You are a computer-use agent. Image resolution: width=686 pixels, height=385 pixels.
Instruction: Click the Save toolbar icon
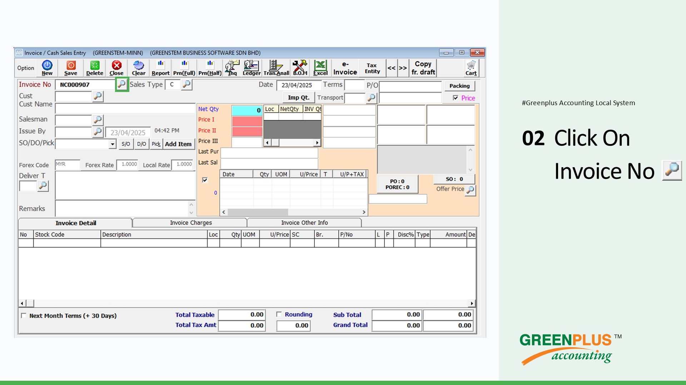pos(71,68)
